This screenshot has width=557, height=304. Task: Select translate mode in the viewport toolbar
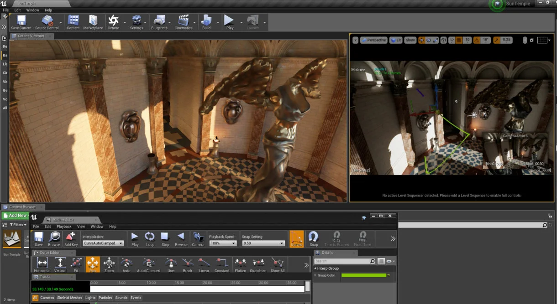[x=421, y=40]
